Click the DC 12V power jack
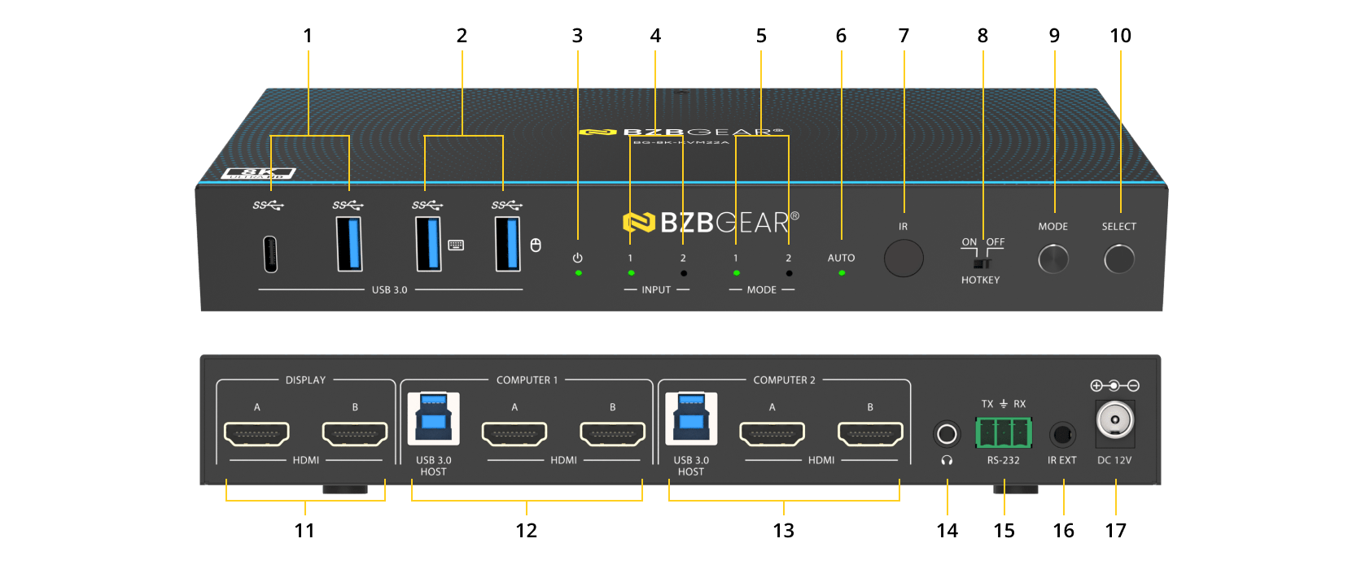1361x569 pixels. pyautogui.click(x=1115, y=422)
